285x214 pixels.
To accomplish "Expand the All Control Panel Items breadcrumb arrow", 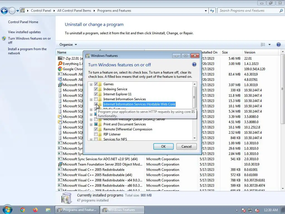I will point(94,11).
